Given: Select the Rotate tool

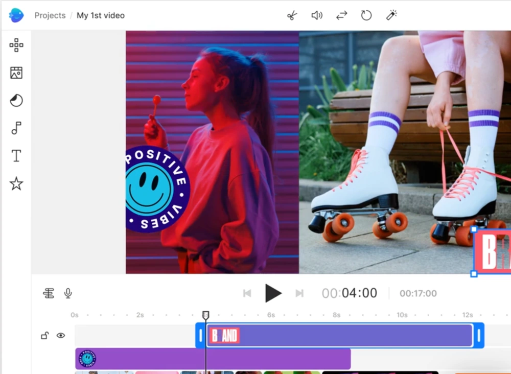Looking at the screenshot, I should 366,15.
